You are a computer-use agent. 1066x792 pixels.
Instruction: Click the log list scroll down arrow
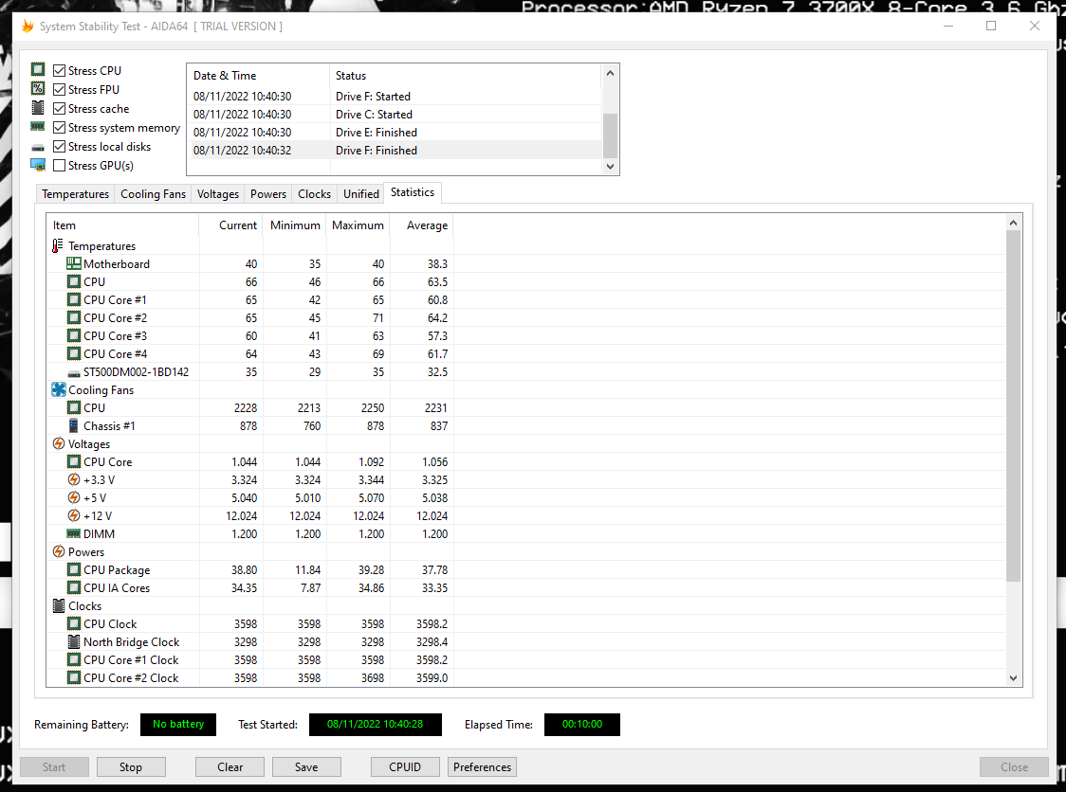tap(610, 167)
